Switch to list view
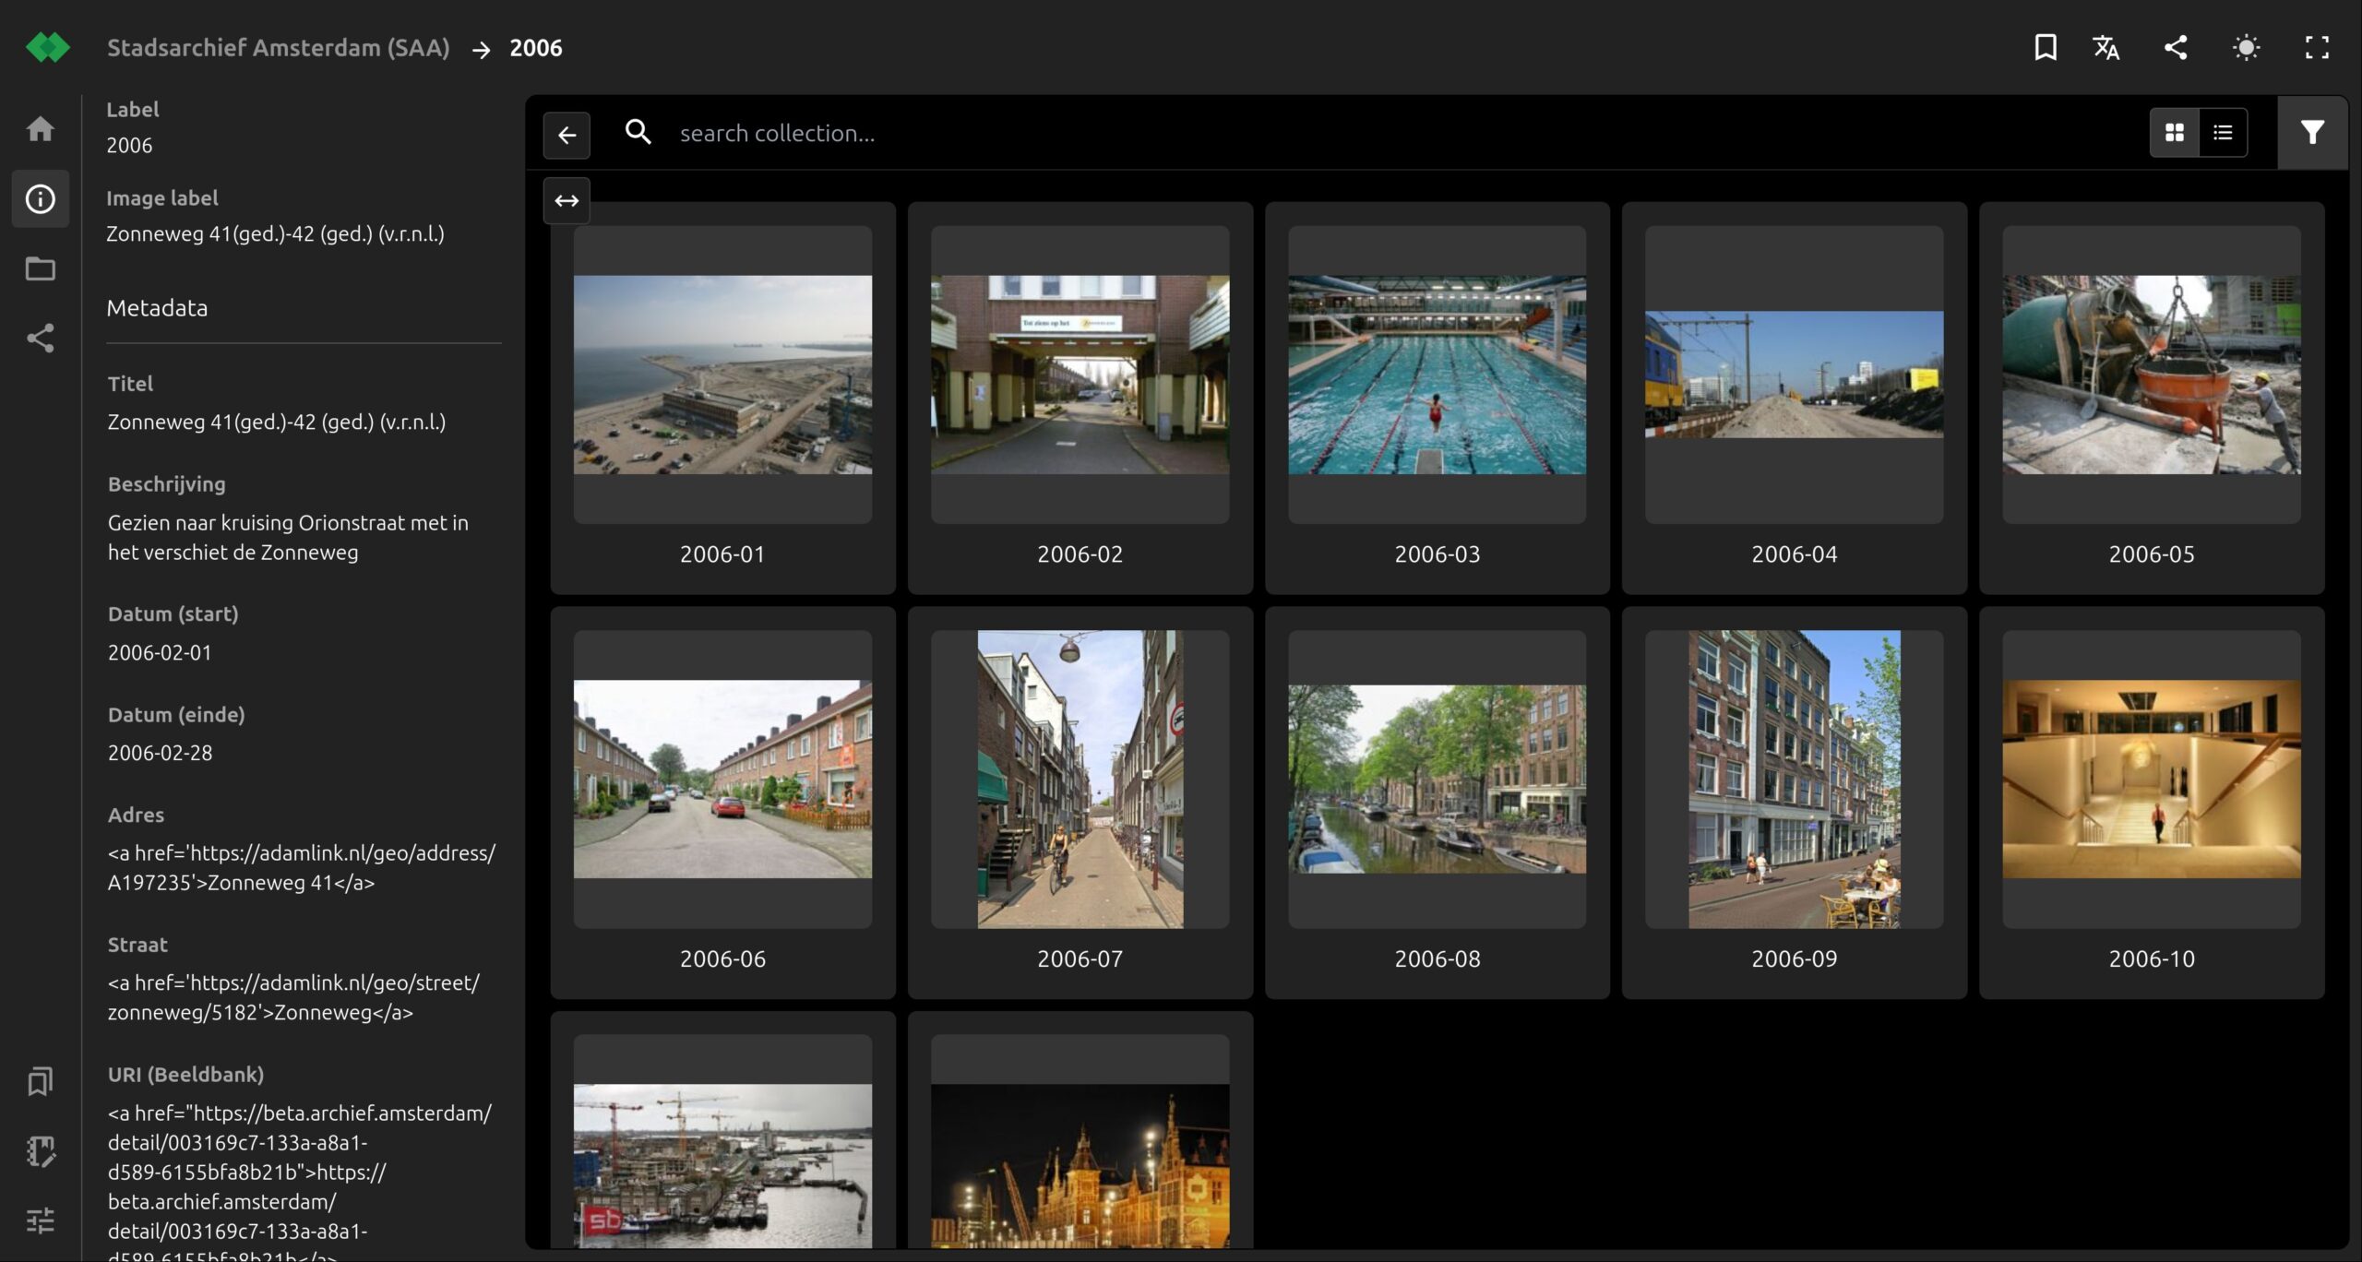 tap(2223, 133)
